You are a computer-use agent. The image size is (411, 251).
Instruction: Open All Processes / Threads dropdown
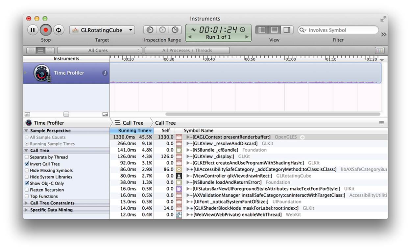[x=187, y=51]
